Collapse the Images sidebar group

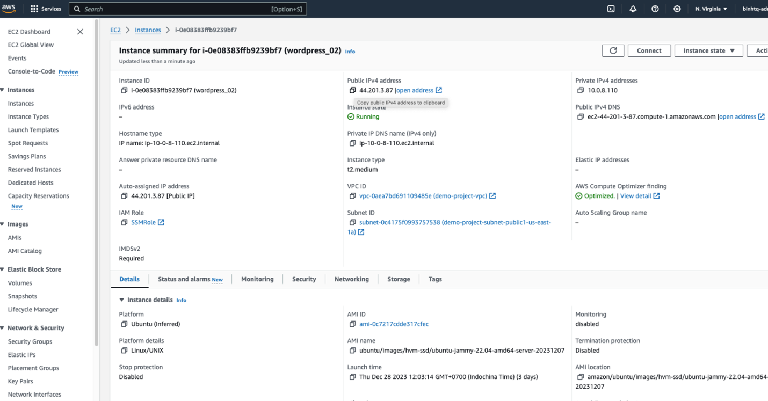click(x=3, y=224)
